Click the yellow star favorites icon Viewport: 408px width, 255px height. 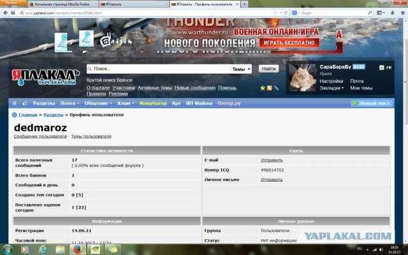[263, 88]
